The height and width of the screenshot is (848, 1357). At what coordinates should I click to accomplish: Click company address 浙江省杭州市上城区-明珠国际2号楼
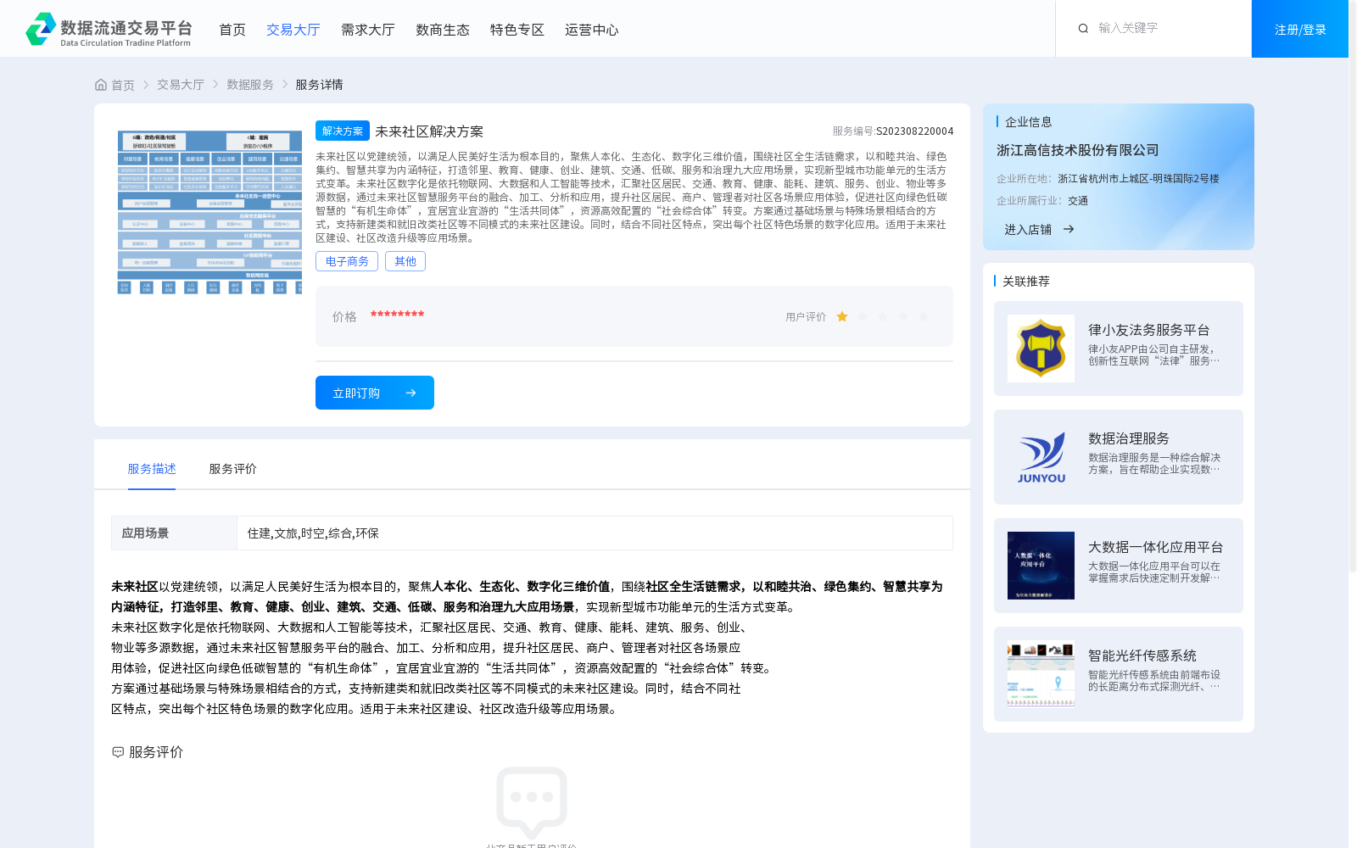(1138, 179)
